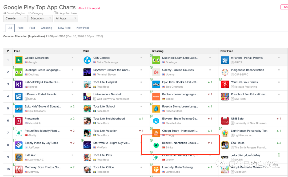The width and height of the screenshot is (288, 177).
Task: Click the Terminal Eleven publisher name
Action: 106,75
